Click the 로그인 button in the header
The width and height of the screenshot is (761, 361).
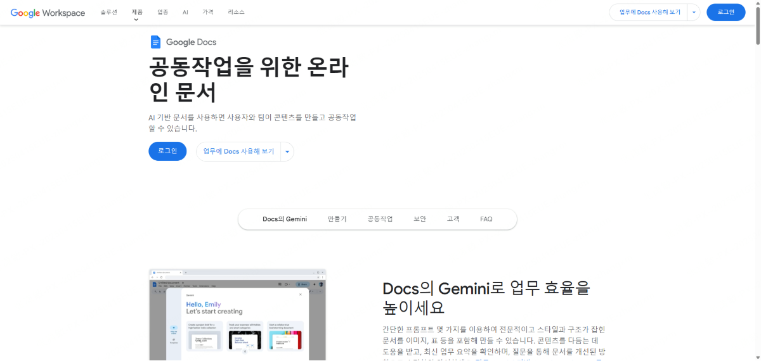(726, 12)
